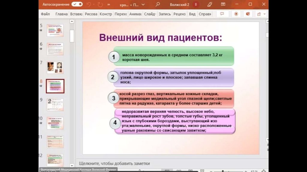The image size is (307, 172).
Task: Switch to the Вставка tab
Action: coord(76,14)
